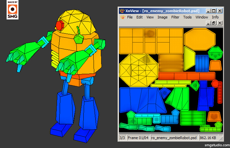The height and width of the screenshot is (148, 230).
Task: Click the resize grip in status bar corner
Action: [221, 138]
